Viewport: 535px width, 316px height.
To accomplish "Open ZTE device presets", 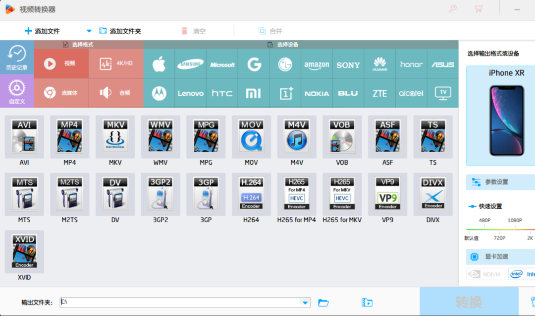I will [x=380, y=93].
